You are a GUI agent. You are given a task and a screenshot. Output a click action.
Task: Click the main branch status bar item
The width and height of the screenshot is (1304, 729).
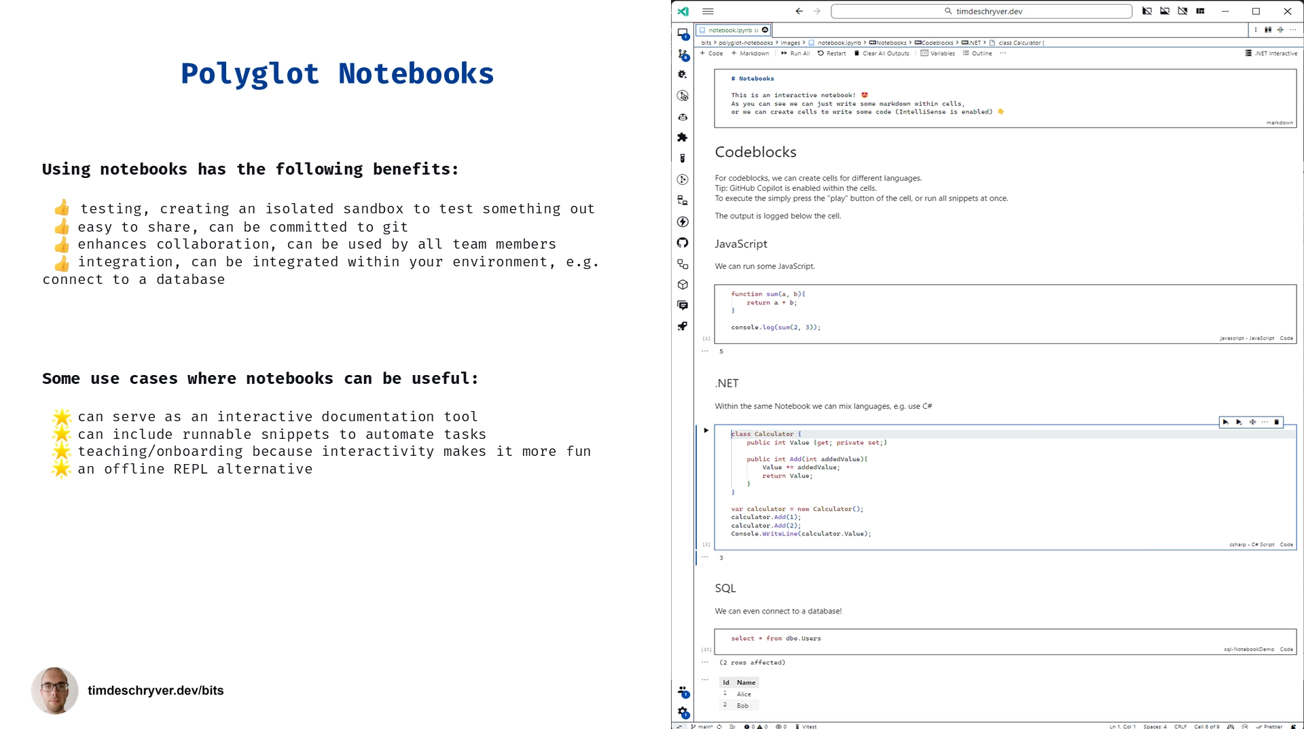[702, 726]
